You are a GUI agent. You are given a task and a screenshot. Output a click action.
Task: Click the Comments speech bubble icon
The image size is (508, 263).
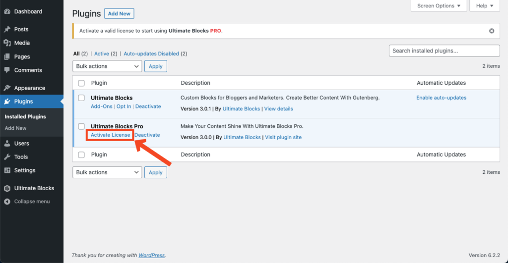[7, 70]
